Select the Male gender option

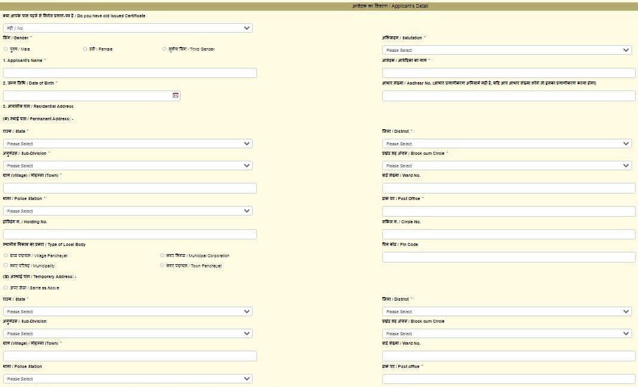6,49
